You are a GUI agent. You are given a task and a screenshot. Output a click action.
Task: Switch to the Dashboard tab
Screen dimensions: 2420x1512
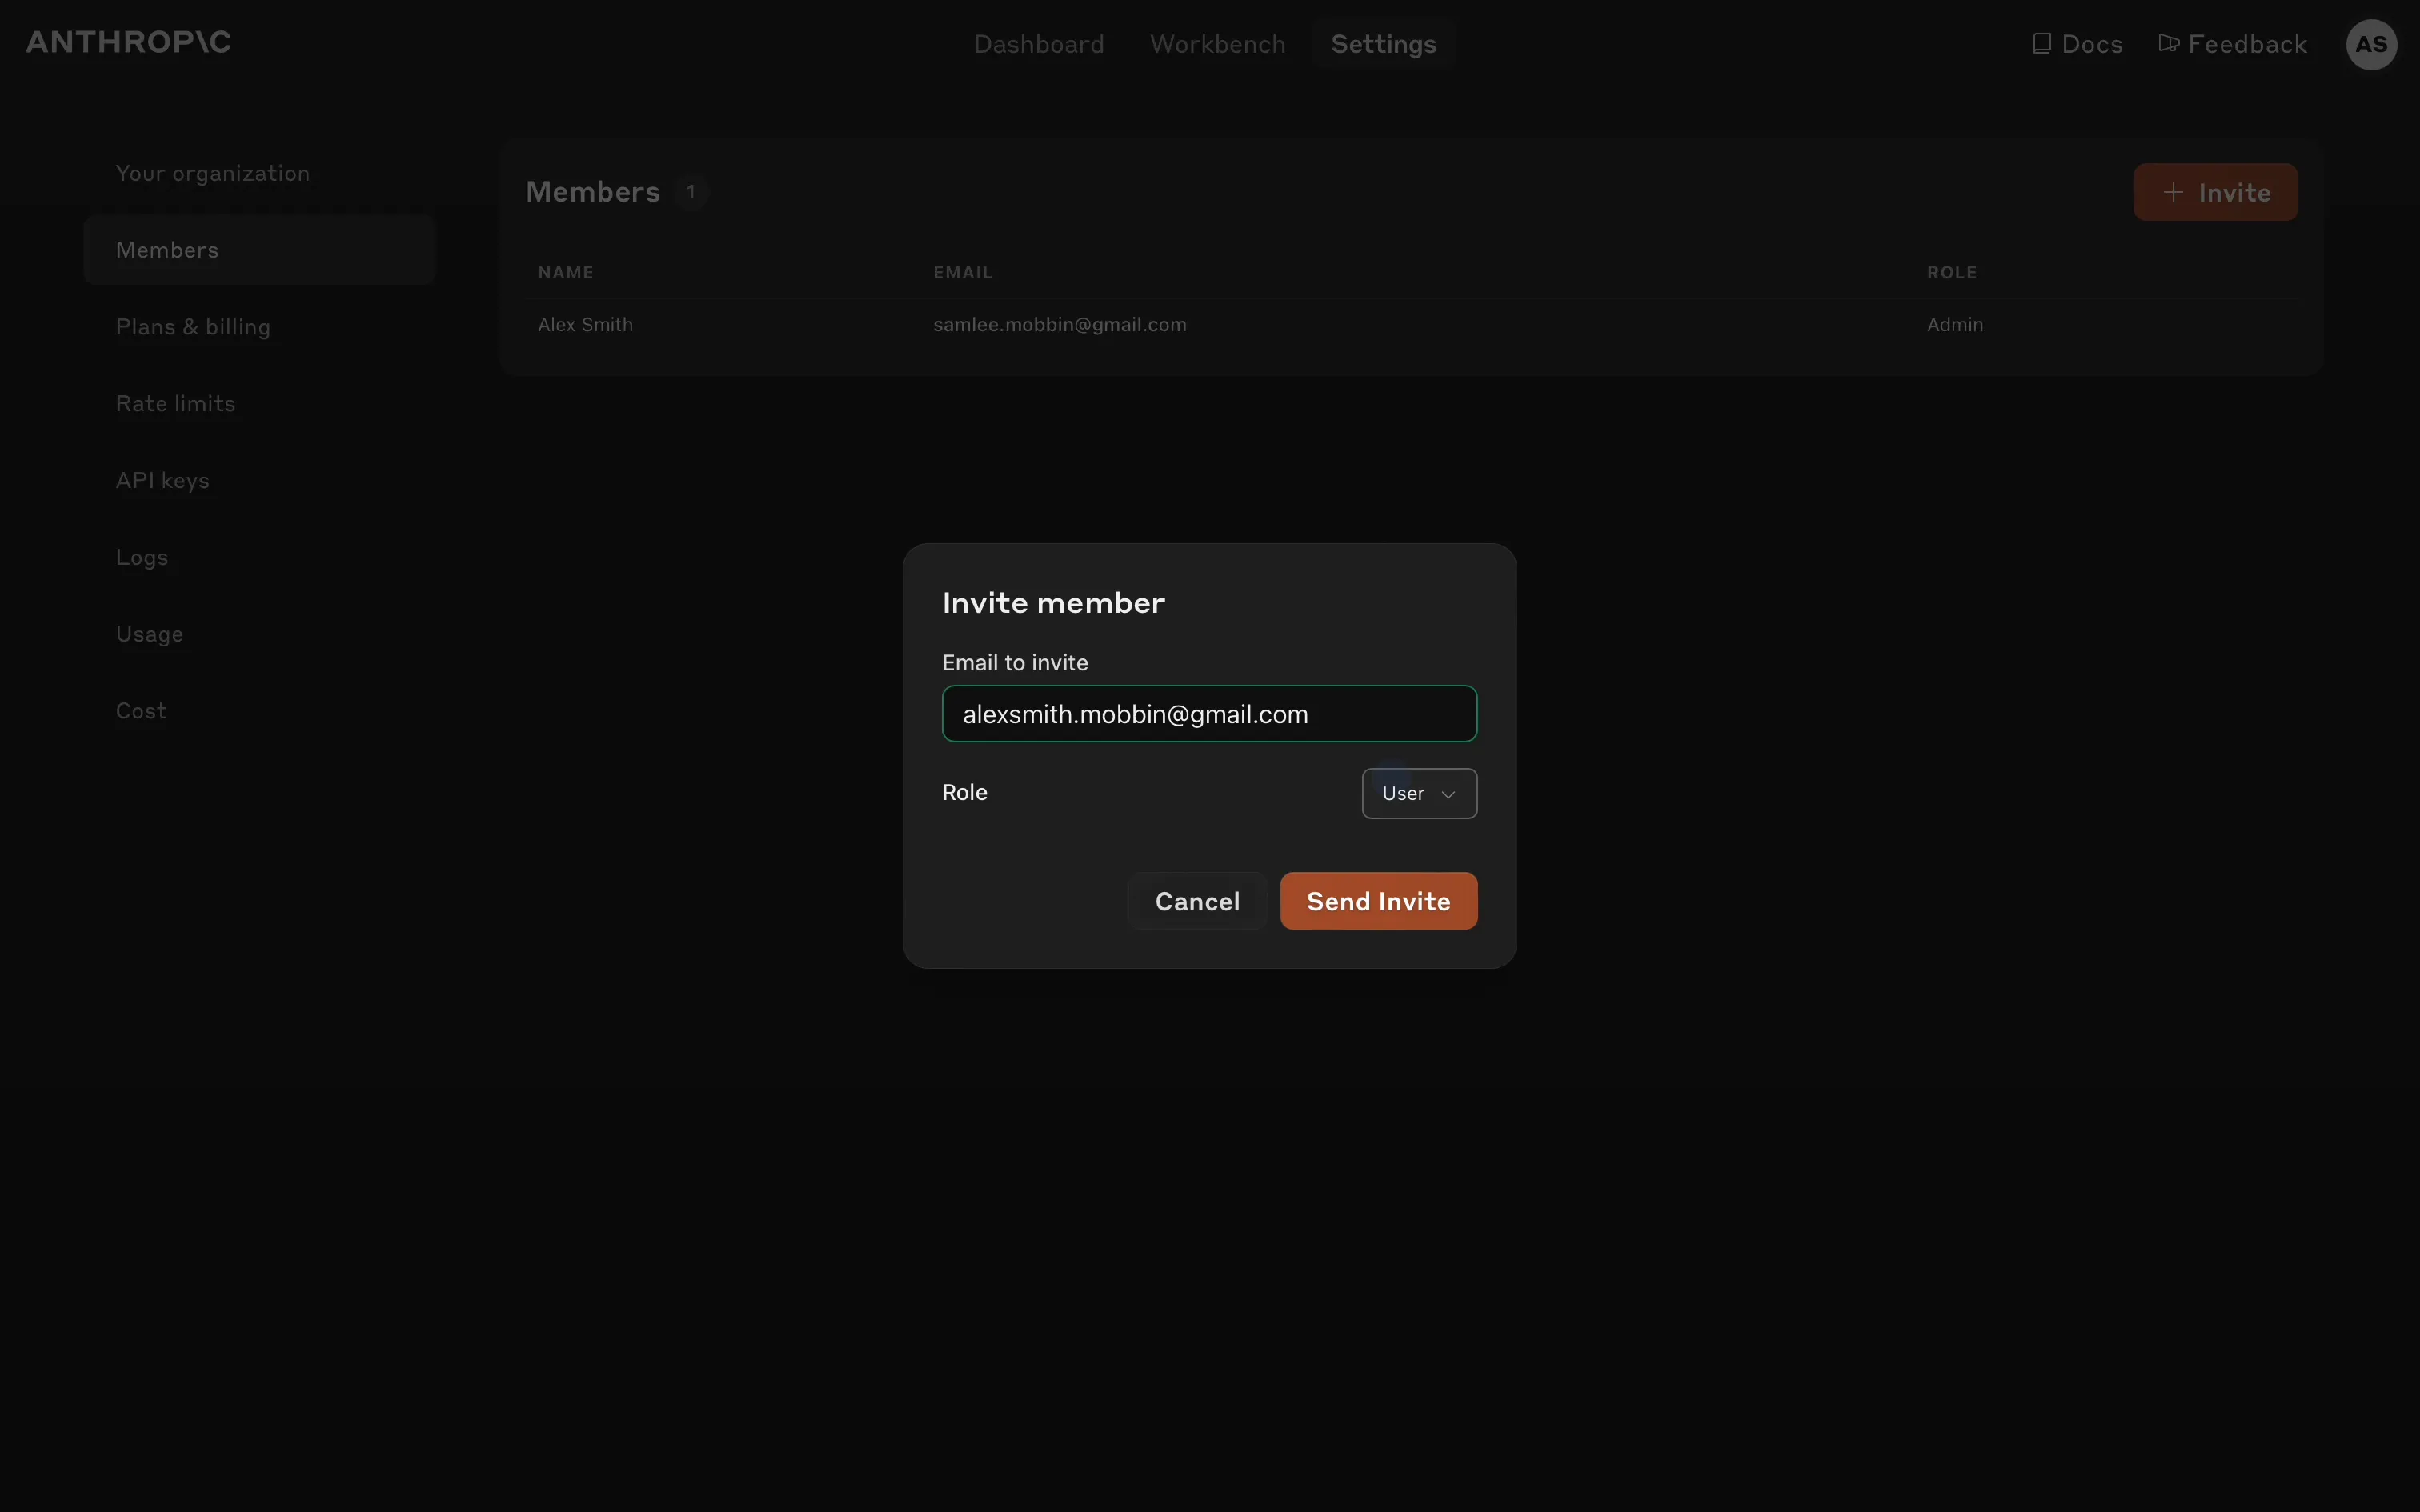1038,44
